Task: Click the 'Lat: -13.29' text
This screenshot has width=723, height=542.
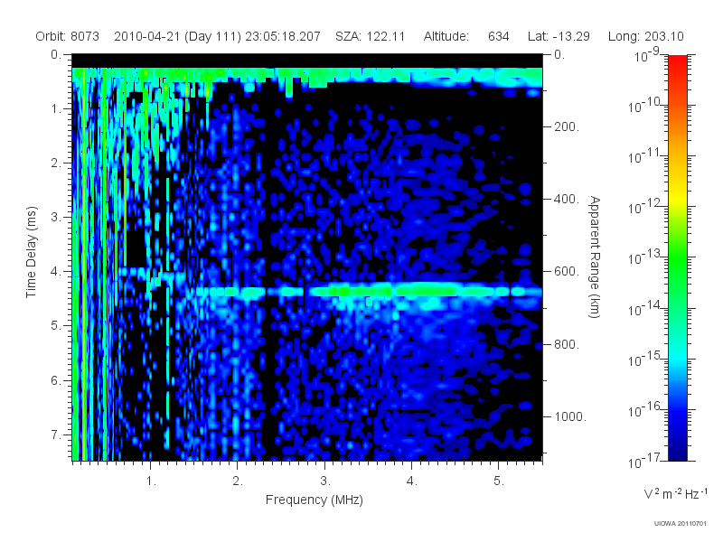Action: tap(559, 36)
